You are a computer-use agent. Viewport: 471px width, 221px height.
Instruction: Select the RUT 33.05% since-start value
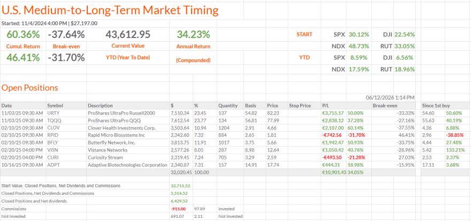coord(405,46)
